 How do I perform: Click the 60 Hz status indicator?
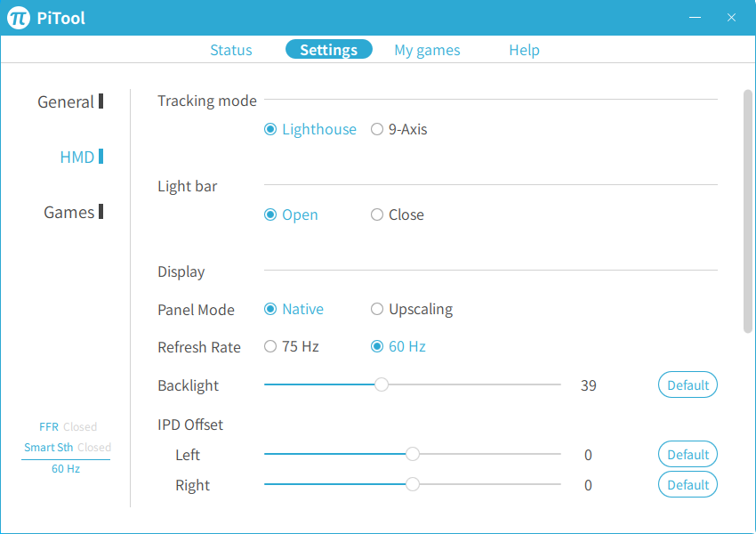66,468
